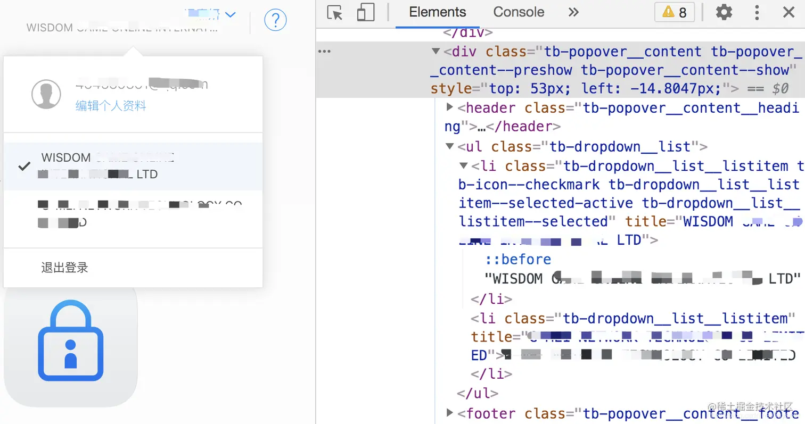Switch to the Console tab
Viewport: 805px width, 424px height.
519,12
